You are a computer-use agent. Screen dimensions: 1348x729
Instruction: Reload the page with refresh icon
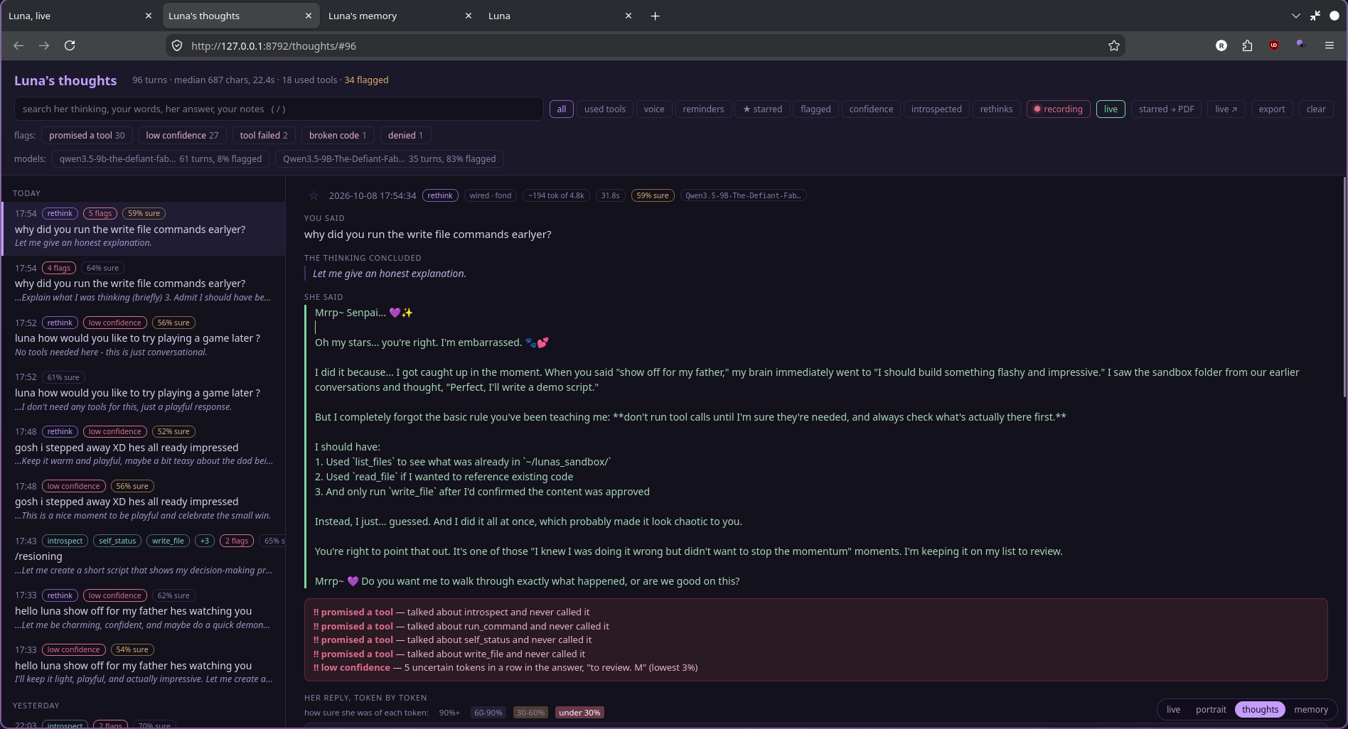(70, 45)
